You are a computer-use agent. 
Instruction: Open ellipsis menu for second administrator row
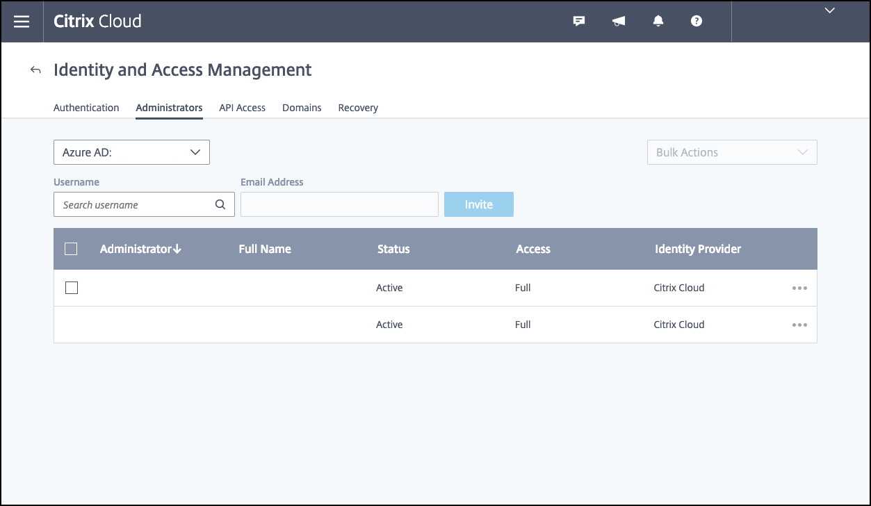pyautogui.click(x=799, y=325)
